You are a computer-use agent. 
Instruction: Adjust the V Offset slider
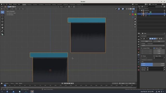[x=153, y=65]
